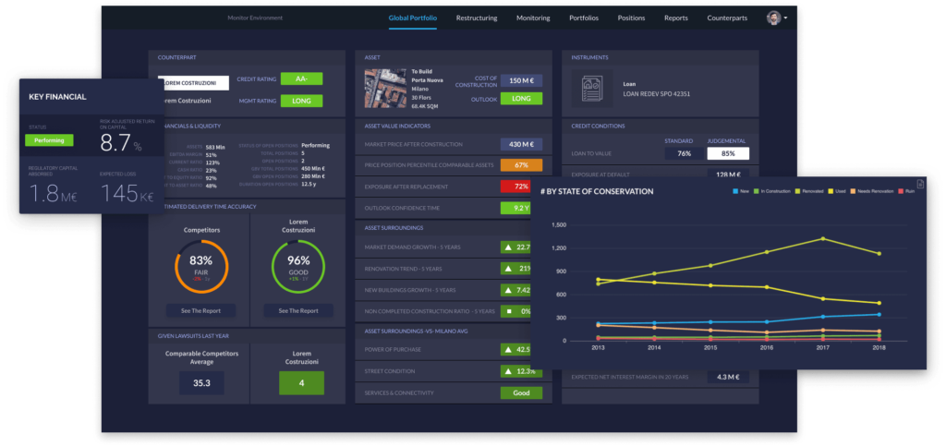This screenshot has height=446, width=946.
Task: Click the Power of Purchase up-arrow indicator
Action: pyautogui.click(x=508, y=349)
